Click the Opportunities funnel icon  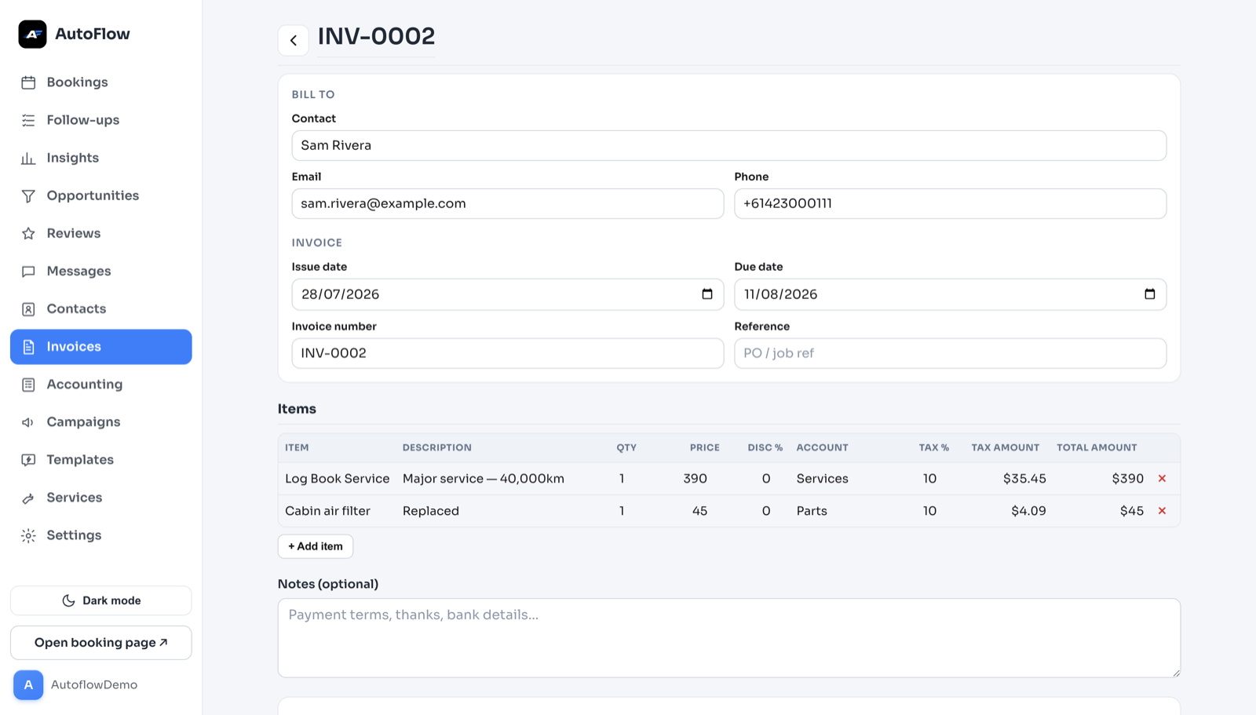click(28, 195)
